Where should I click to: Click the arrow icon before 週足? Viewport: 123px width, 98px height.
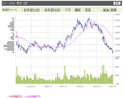point(74,10)
